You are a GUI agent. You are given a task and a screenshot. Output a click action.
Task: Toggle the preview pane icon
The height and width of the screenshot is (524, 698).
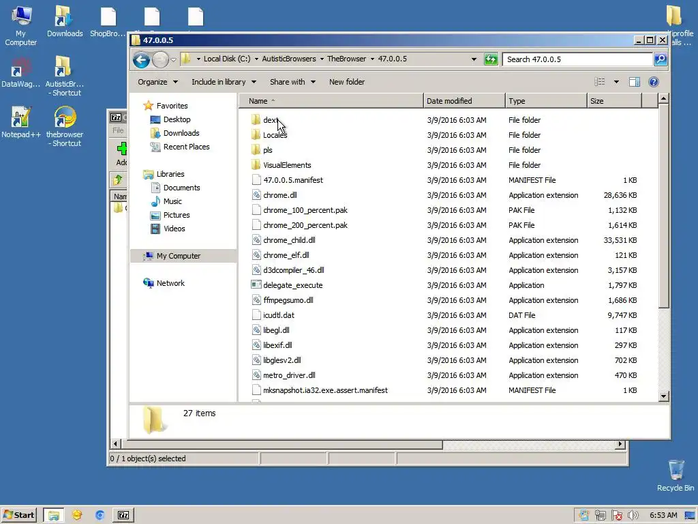click(x=635, y=82)
